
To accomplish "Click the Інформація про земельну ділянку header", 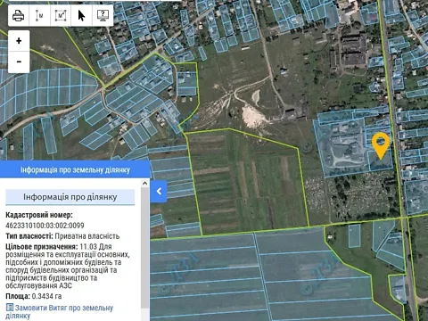I will 75,169.
